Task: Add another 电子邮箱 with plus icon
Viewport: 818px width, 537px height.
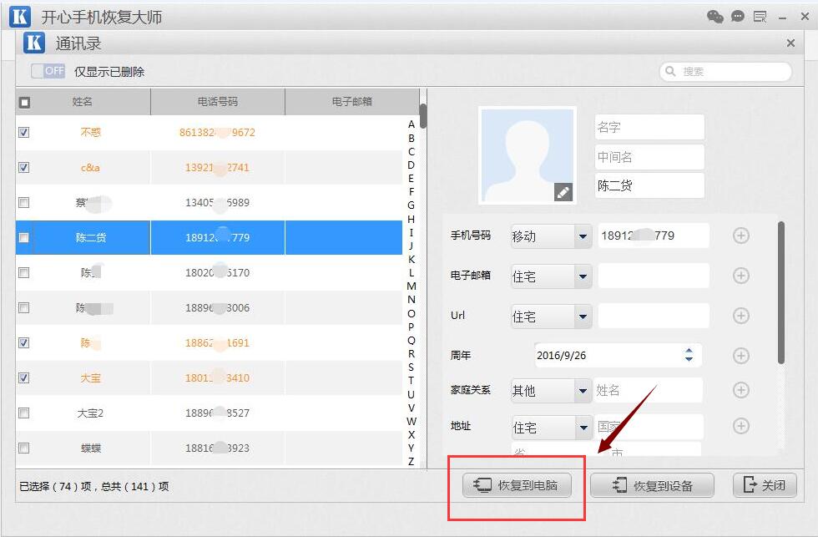Action: point(741,276)
